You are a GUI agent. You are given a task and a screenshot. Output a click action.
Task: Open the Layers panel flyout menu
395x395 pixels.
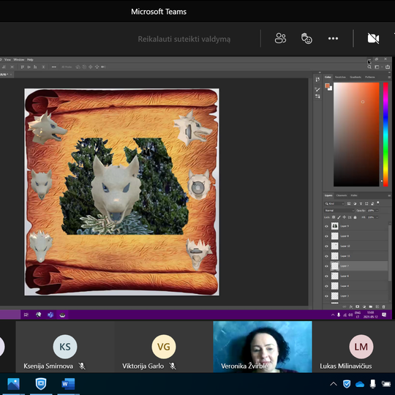389,196
